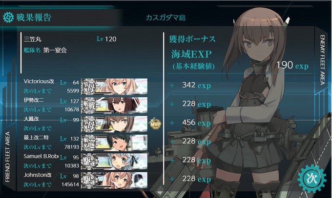This screenshot has width=332, height=198.
Task: Click the fleet name 第一宴会
Action: click(x=55, y=50)
